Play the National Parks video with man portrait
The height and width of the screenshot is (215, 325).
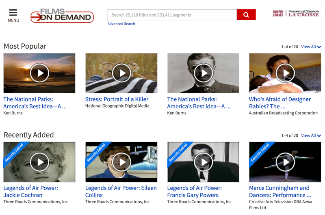204,73
